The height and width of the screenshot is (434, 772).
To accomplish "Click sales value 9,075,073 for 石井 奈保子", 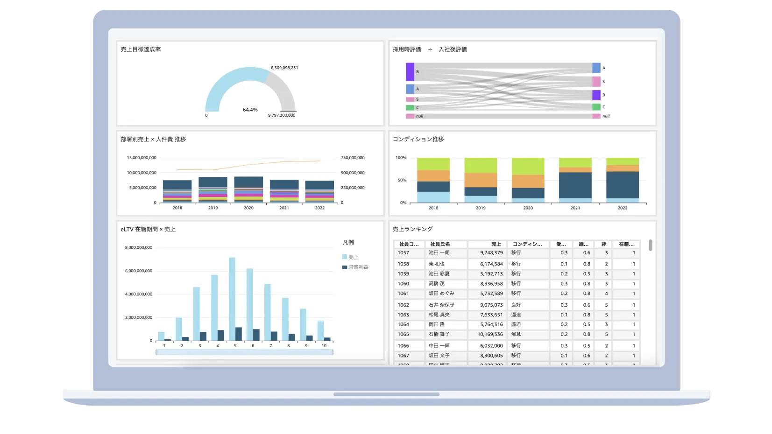I will 491,305.
